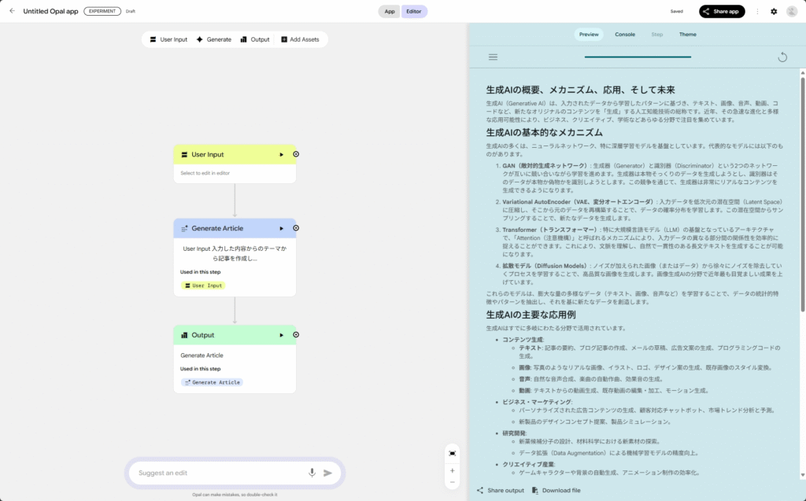Screen dimensions: 806x501
Task: Click the Share app button
Action: pyautogui.click(x=721, y=12)
